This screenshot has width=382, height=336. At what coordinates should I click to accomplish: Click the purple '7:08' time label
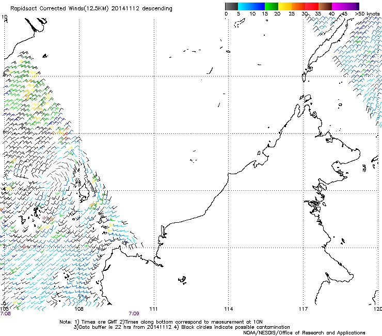click(x=5, y=314)
